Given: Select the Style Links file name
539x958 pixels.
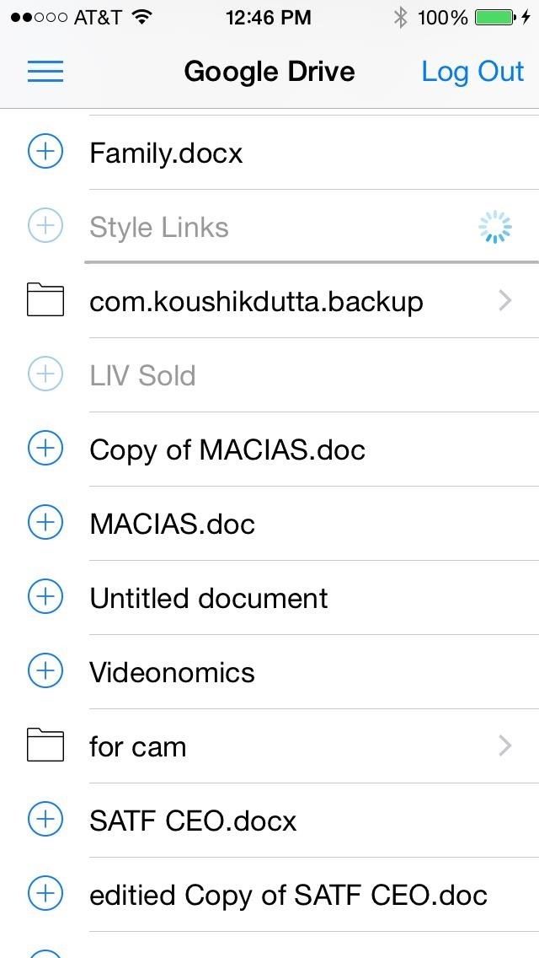Looking at the screenshot, I should [159, 228].
